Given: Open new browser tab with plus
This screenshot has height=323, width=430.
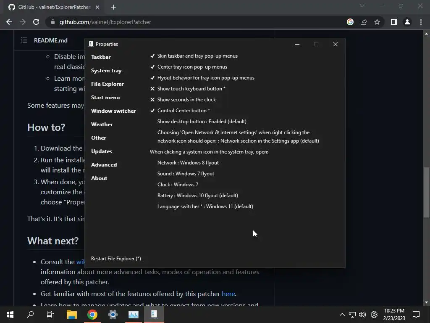Looking at the screenshot, I should pos(113,7).
